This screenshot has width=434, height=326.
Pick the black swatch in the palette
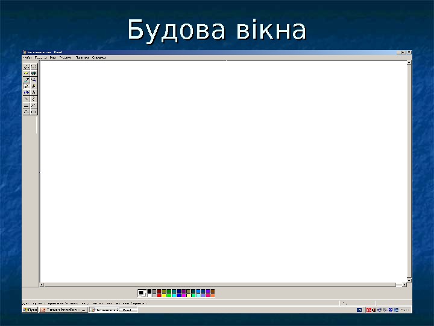coord(149,291)
